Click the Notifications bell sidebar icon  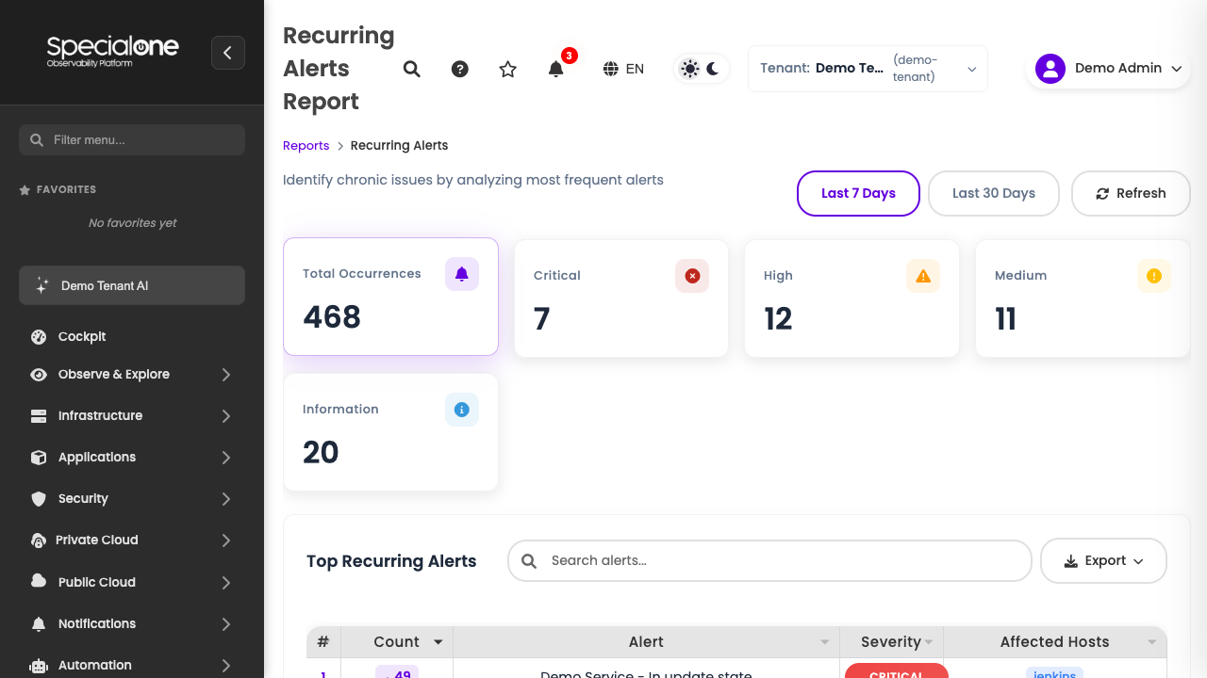pos(39,623)
